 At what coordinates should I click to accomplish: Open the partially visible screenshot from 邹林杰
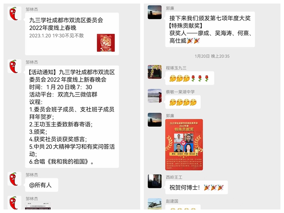click(38, 206)
